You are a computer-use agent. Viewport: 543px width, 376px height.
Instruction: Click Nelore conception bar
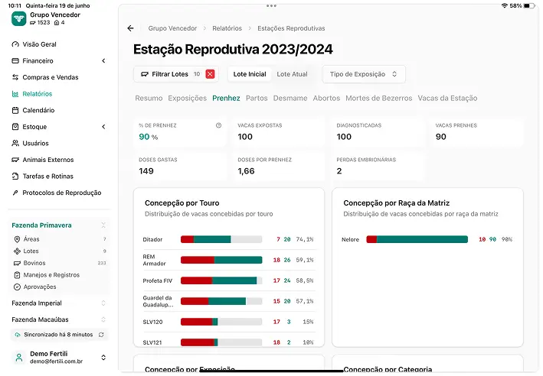(x=417, y=239)
